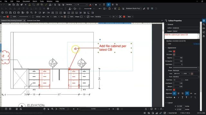
Task: Enable the Auto font size checkbox
Action: [184, 80]
